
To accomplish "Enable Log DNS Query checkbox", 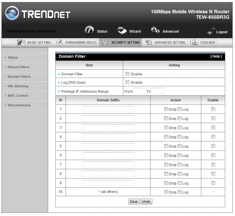I will click(127, 82).
